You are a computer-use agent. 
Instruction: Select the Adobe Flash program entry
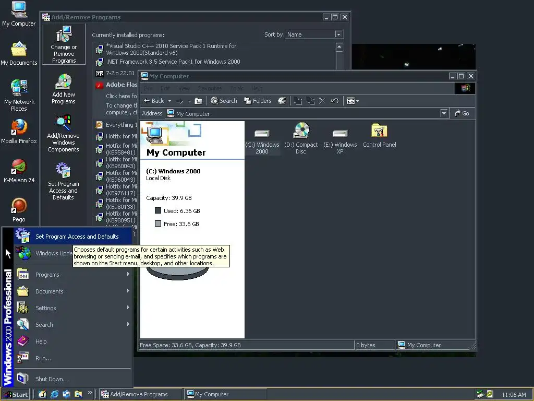tap(116, 85)
